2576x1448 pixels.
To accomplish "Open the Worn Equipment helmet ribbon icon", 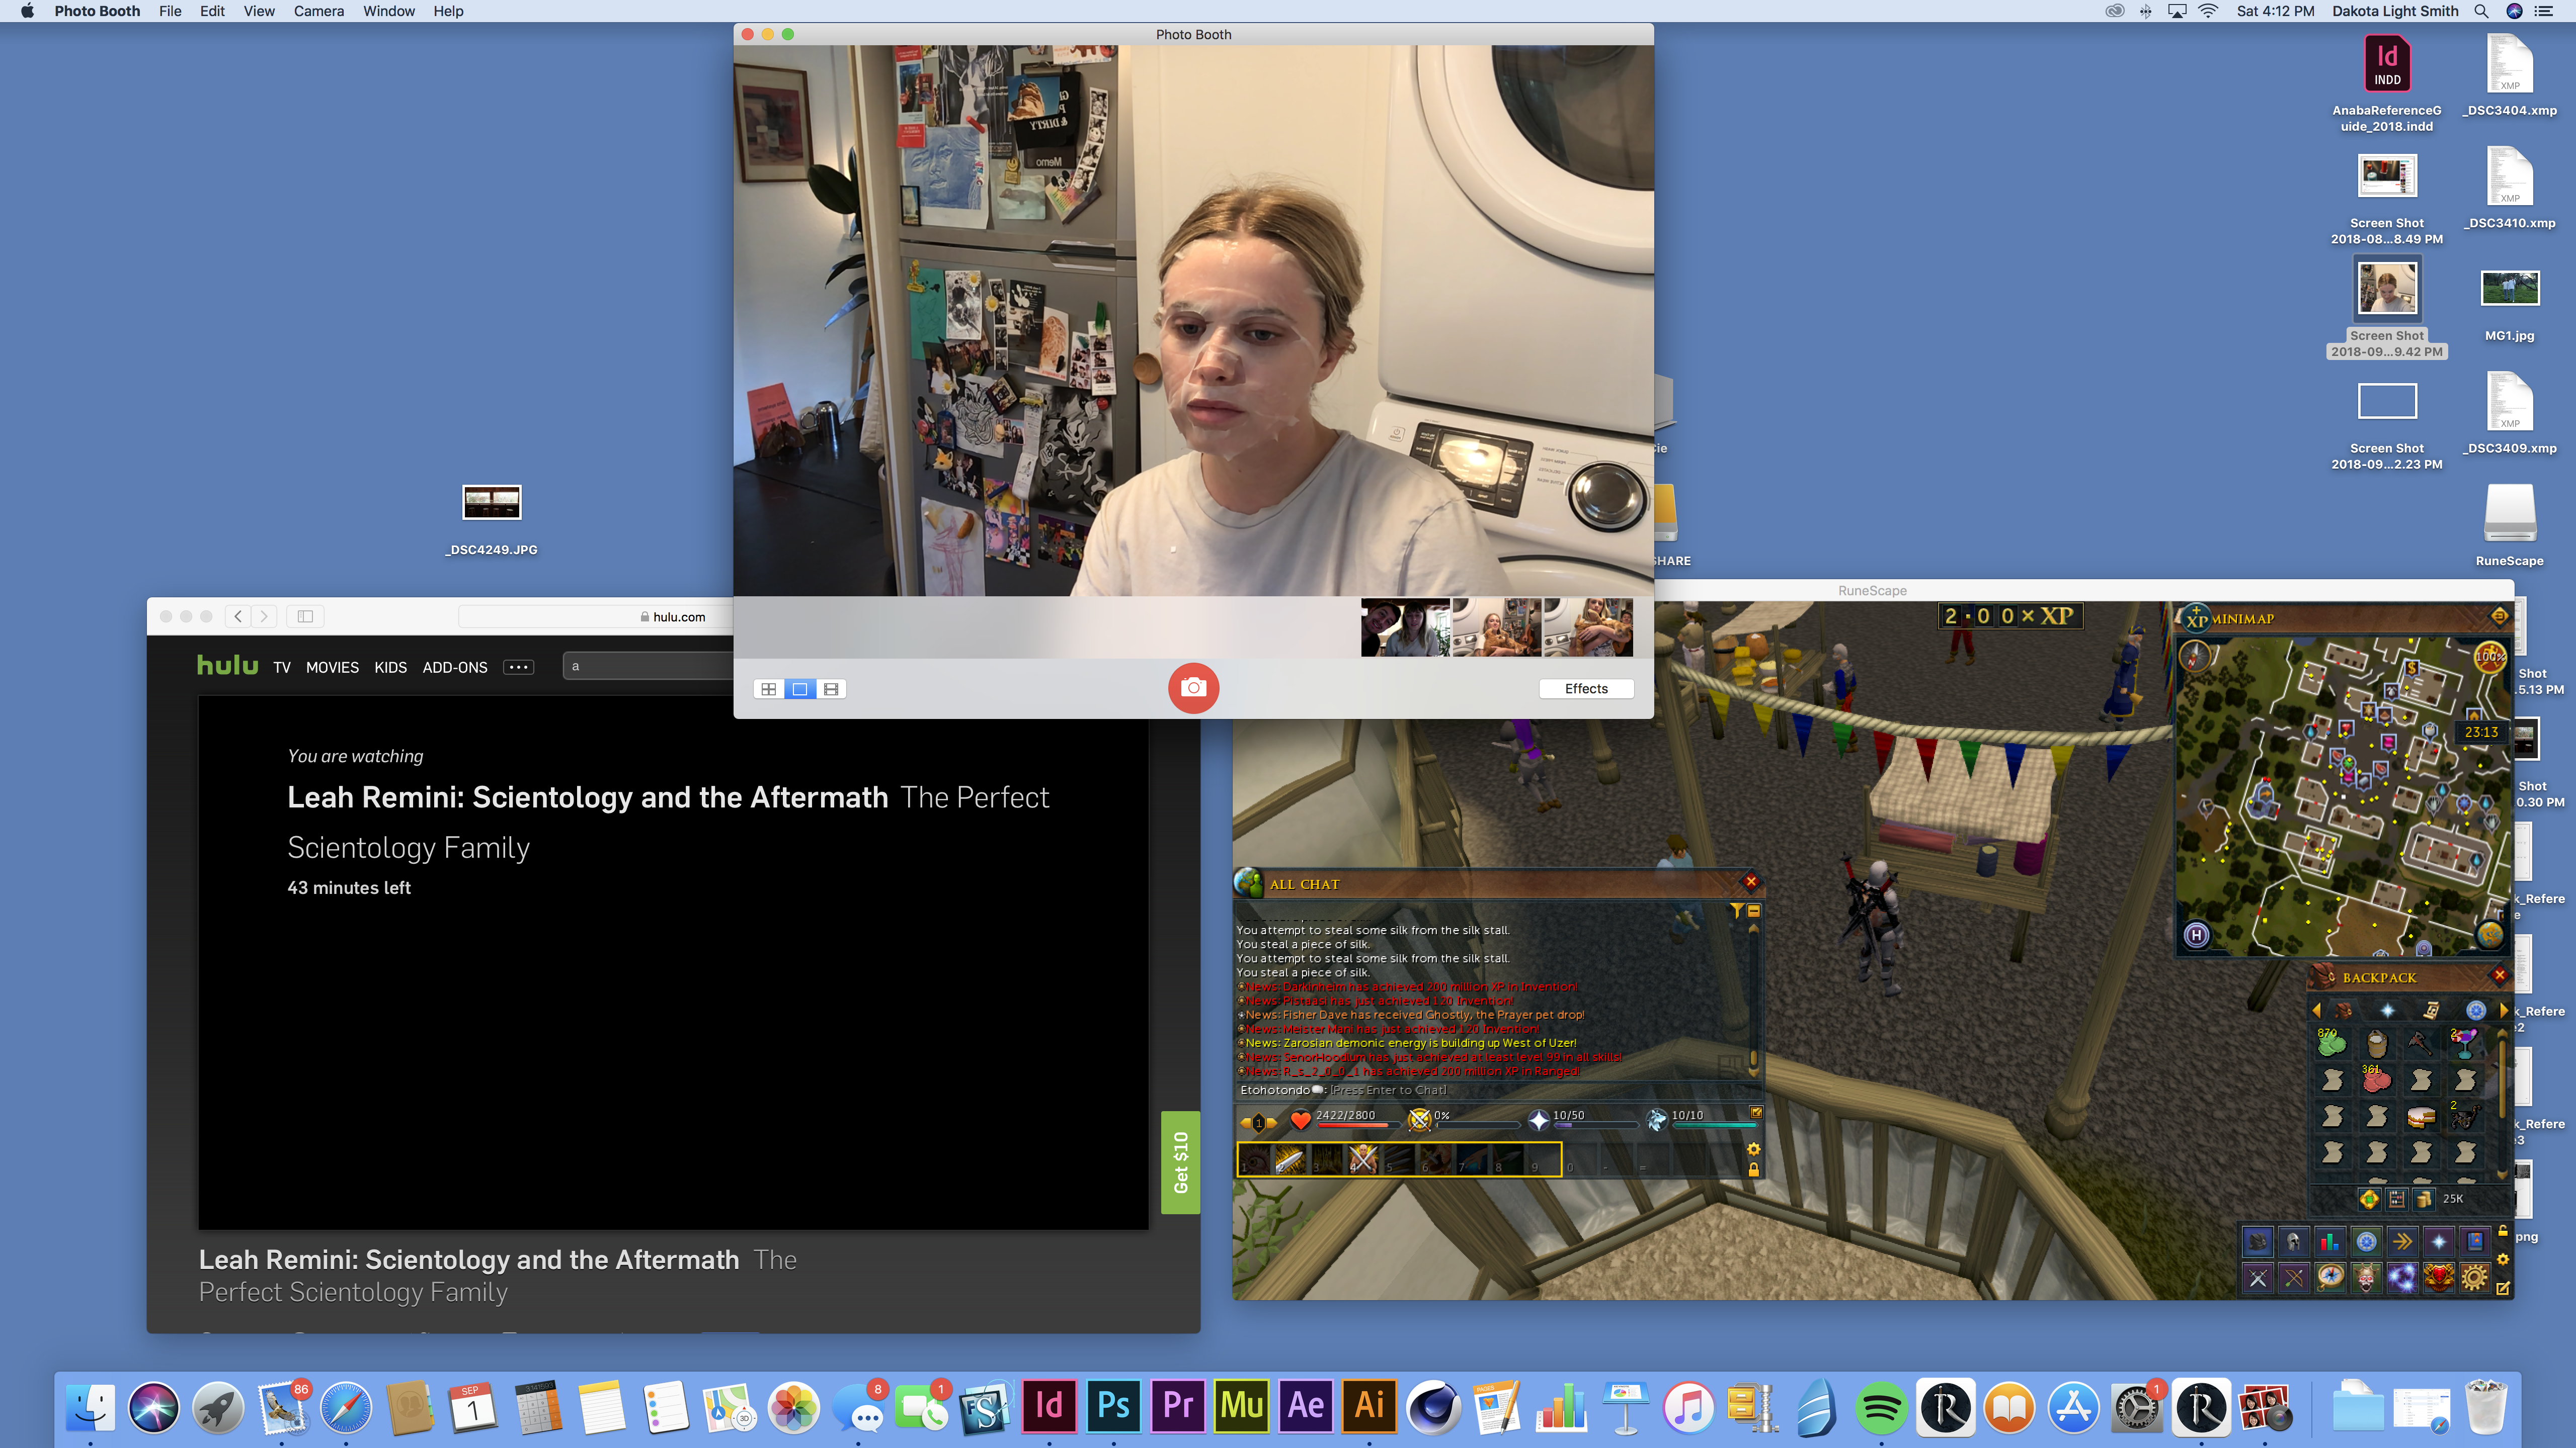I will 2294,1241.
